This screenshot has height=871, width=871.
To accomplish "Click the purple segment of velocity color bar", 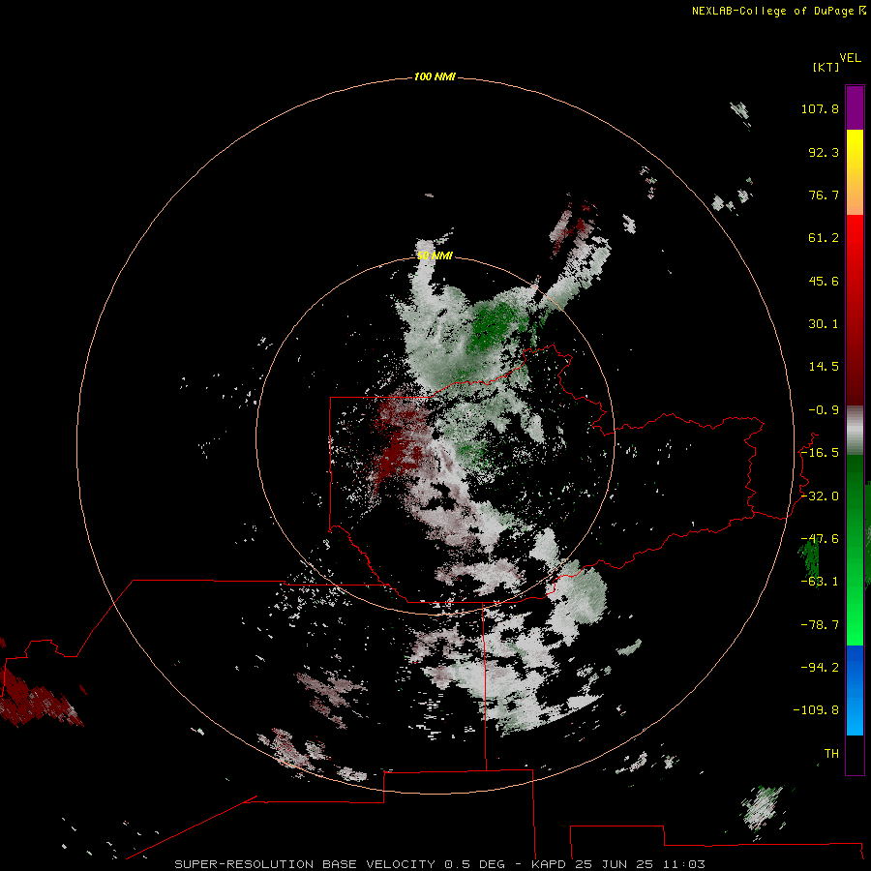I will point(855,107).
